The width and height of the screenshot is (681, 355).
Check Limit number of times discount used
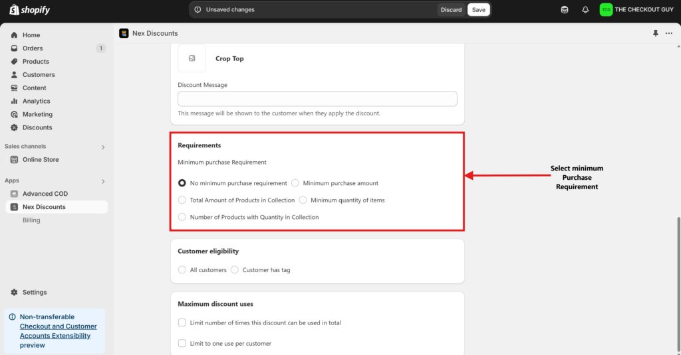click(x=182, y=322)
